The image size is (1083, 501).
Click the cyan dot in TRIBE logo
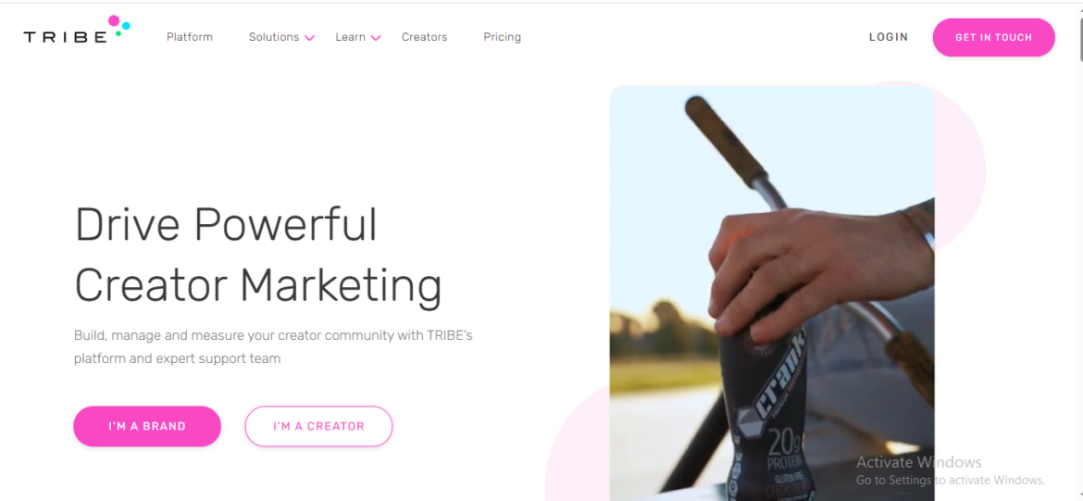126,26
